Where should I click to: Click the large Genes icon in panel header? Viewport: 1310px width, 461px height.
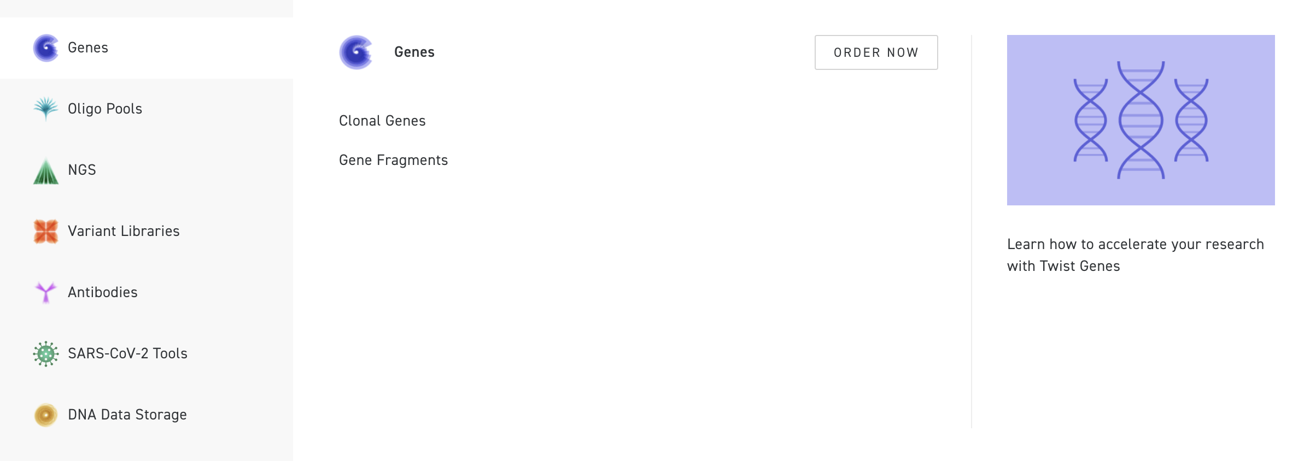click(x=356, y=52)
